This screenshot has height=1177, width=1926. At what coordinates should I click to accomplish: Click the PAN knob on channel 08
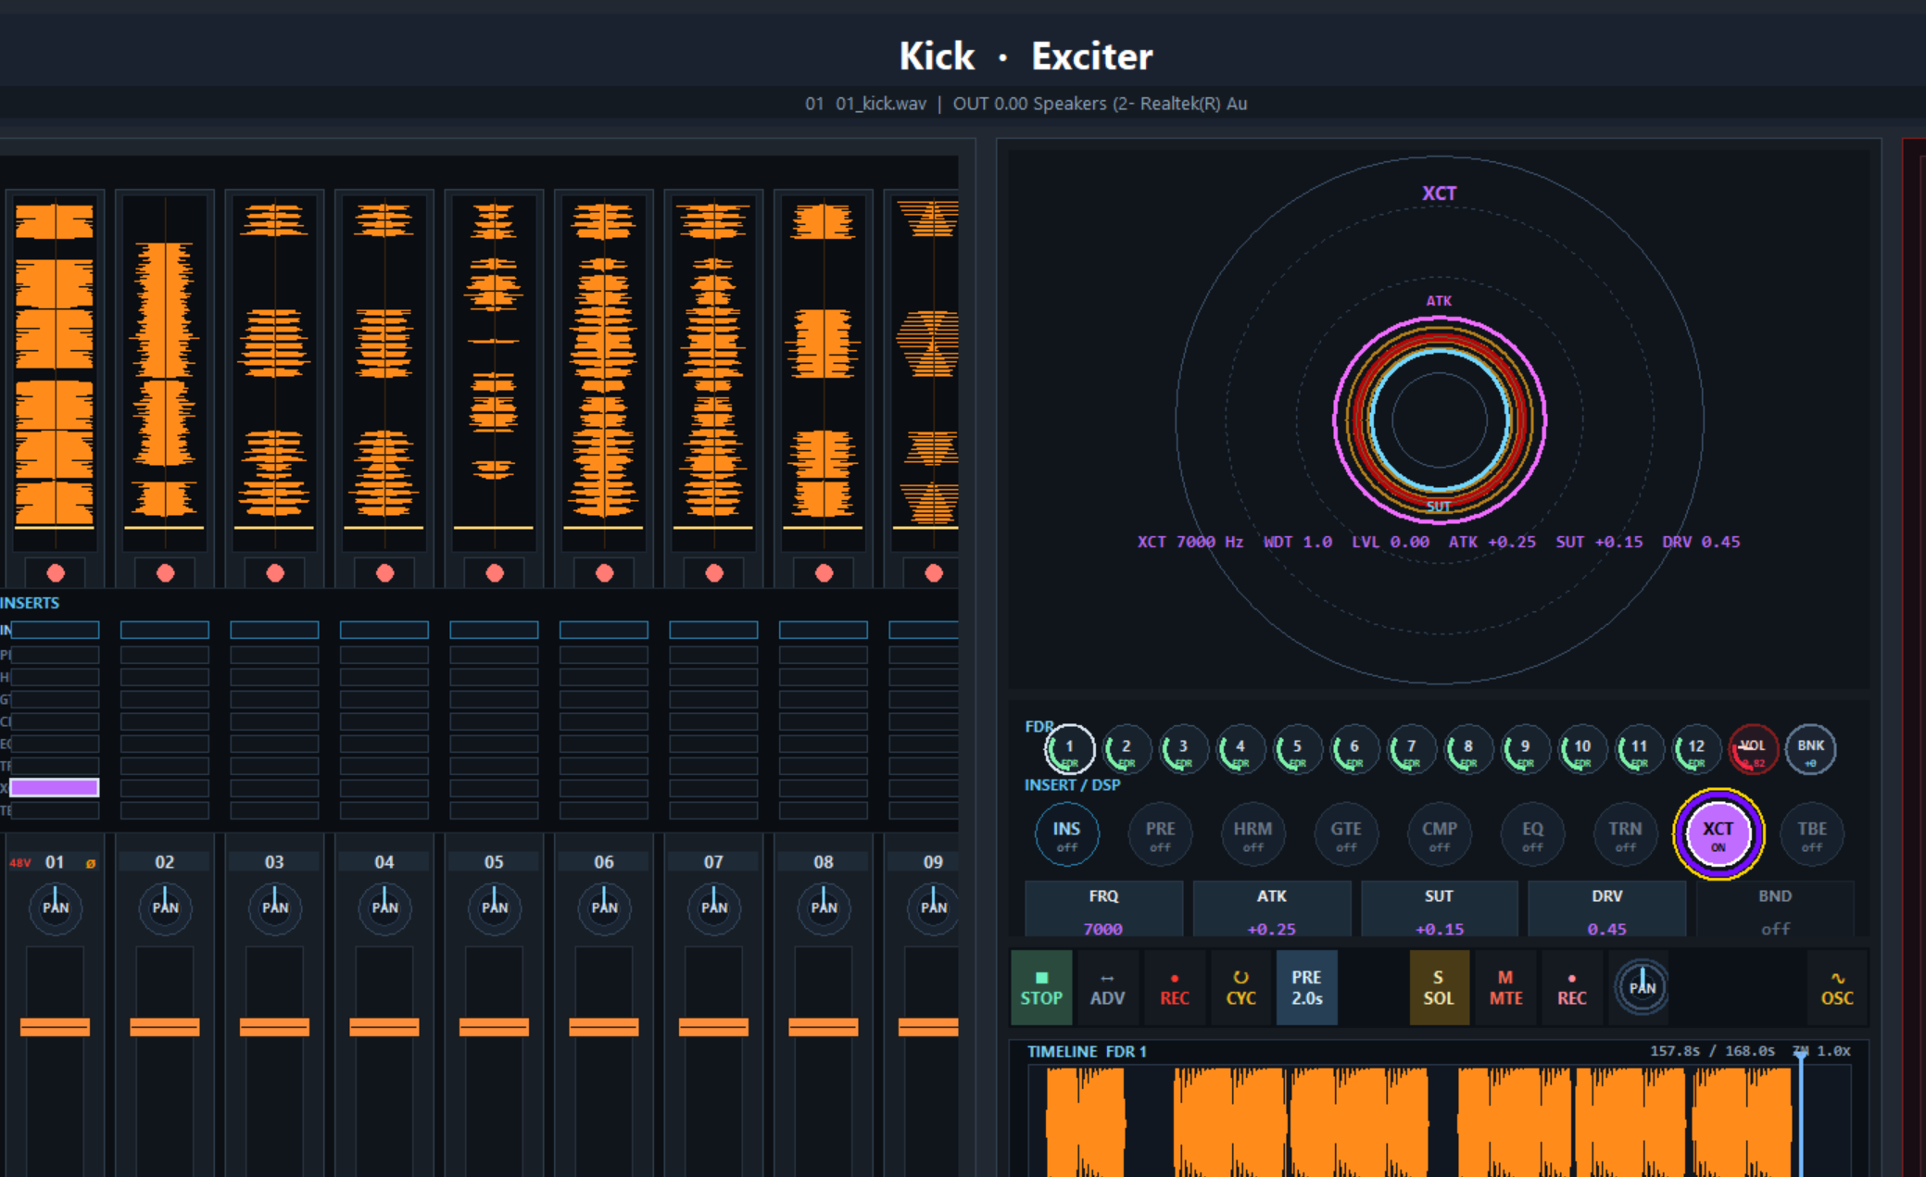(x=824, y=908)
